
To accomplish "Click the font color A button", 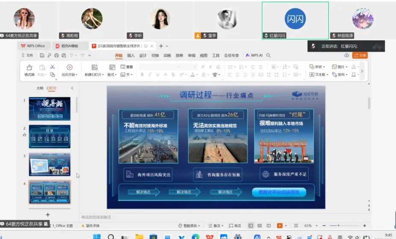I will 193,75.
